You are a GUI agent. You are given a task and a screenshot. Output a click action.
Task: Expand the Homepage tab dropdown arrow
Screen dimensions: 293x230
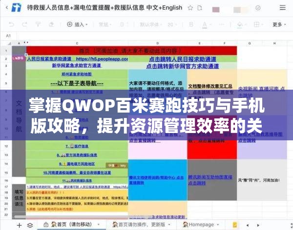coord(218,225)
